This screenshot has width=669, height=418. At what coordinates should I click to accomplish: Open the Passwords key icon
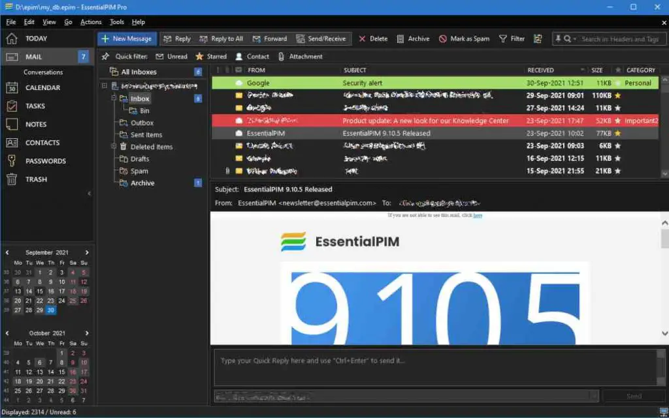12,161
